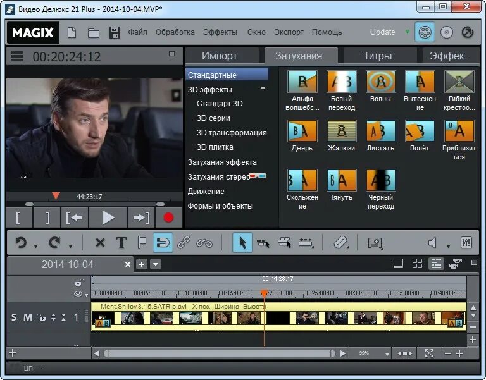Viewport: 486px width, 380px height.
Task: Maximize the preview monitor with the small square icon
Action: 171,54
